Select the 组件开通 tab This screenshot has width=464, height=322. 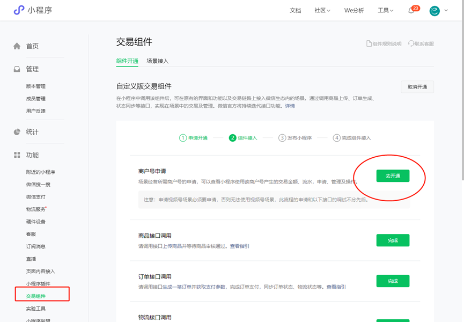[x=127, y=61]
